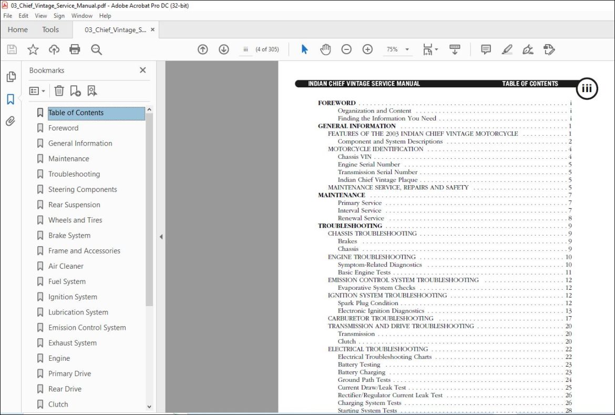The image size is (615, 415).
Task: Close the Bookmarks panel
Action: 143,70
